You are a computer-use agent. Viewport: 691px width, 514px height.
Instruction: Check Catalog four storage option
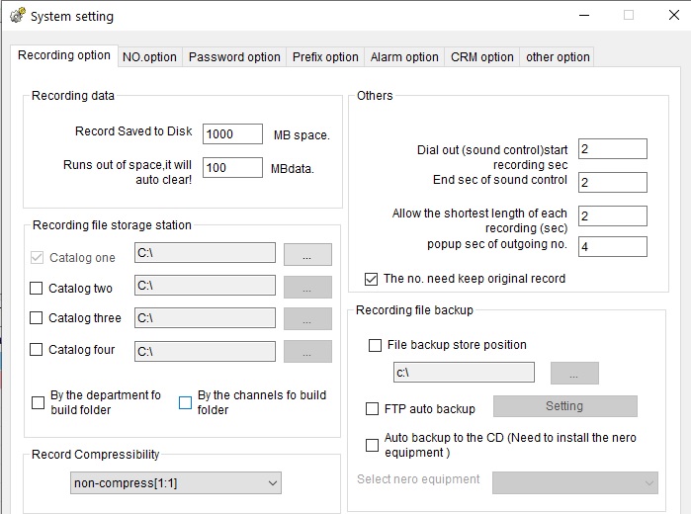pos(37,350)
